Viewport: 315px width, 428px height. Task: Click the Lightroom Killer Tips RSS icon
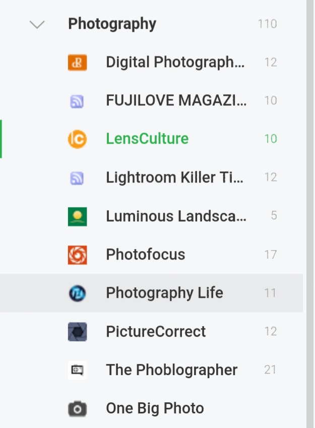(x=77, y=178)
